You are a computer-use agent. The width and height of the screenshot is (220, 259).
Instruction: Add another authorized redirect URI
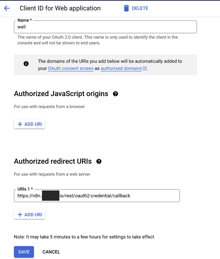29,214
